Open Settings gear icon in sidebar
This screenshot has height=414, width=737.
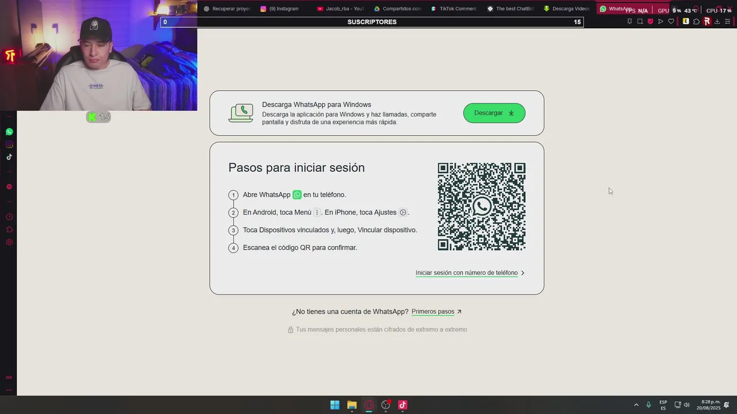tap(9, 242)
